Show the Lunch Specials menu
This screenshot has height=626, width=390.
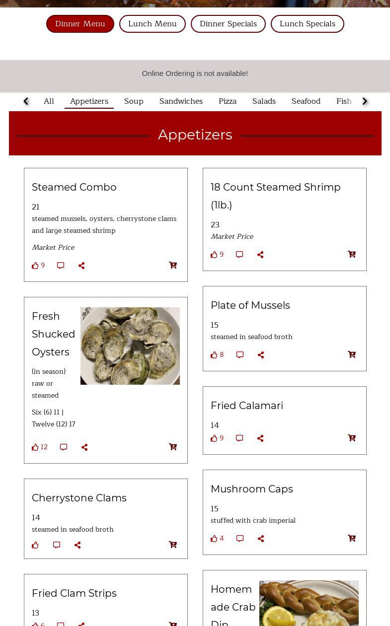point(307,24)
